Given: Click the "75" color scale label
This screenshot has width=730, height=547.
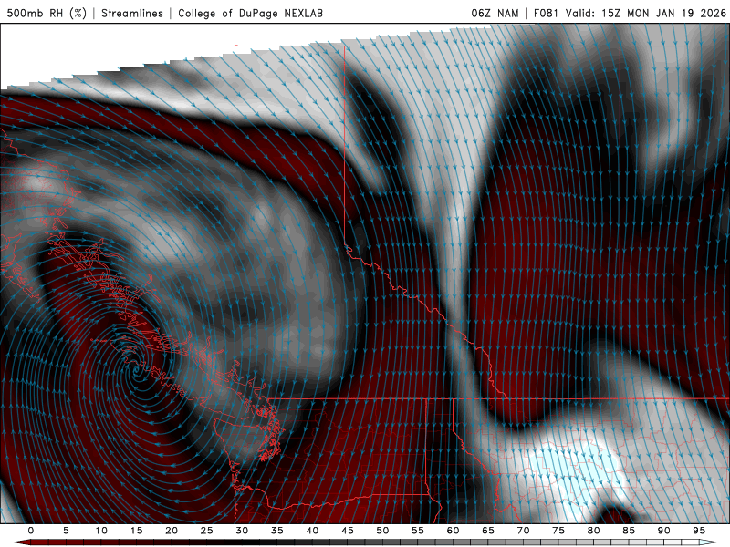Looking at the screenshot, I should click(x=558, y=531).
